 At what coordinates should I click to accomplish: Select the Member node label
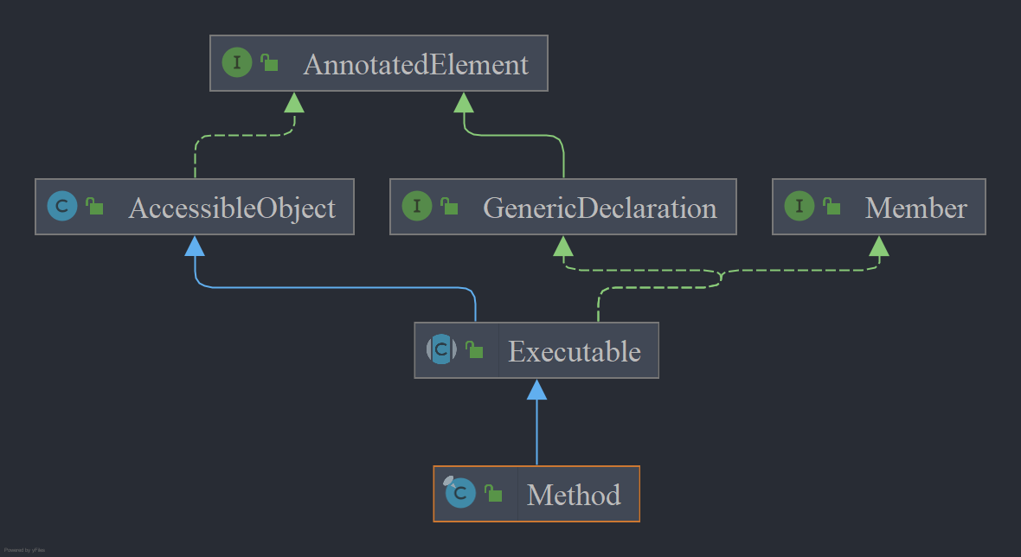916,208
